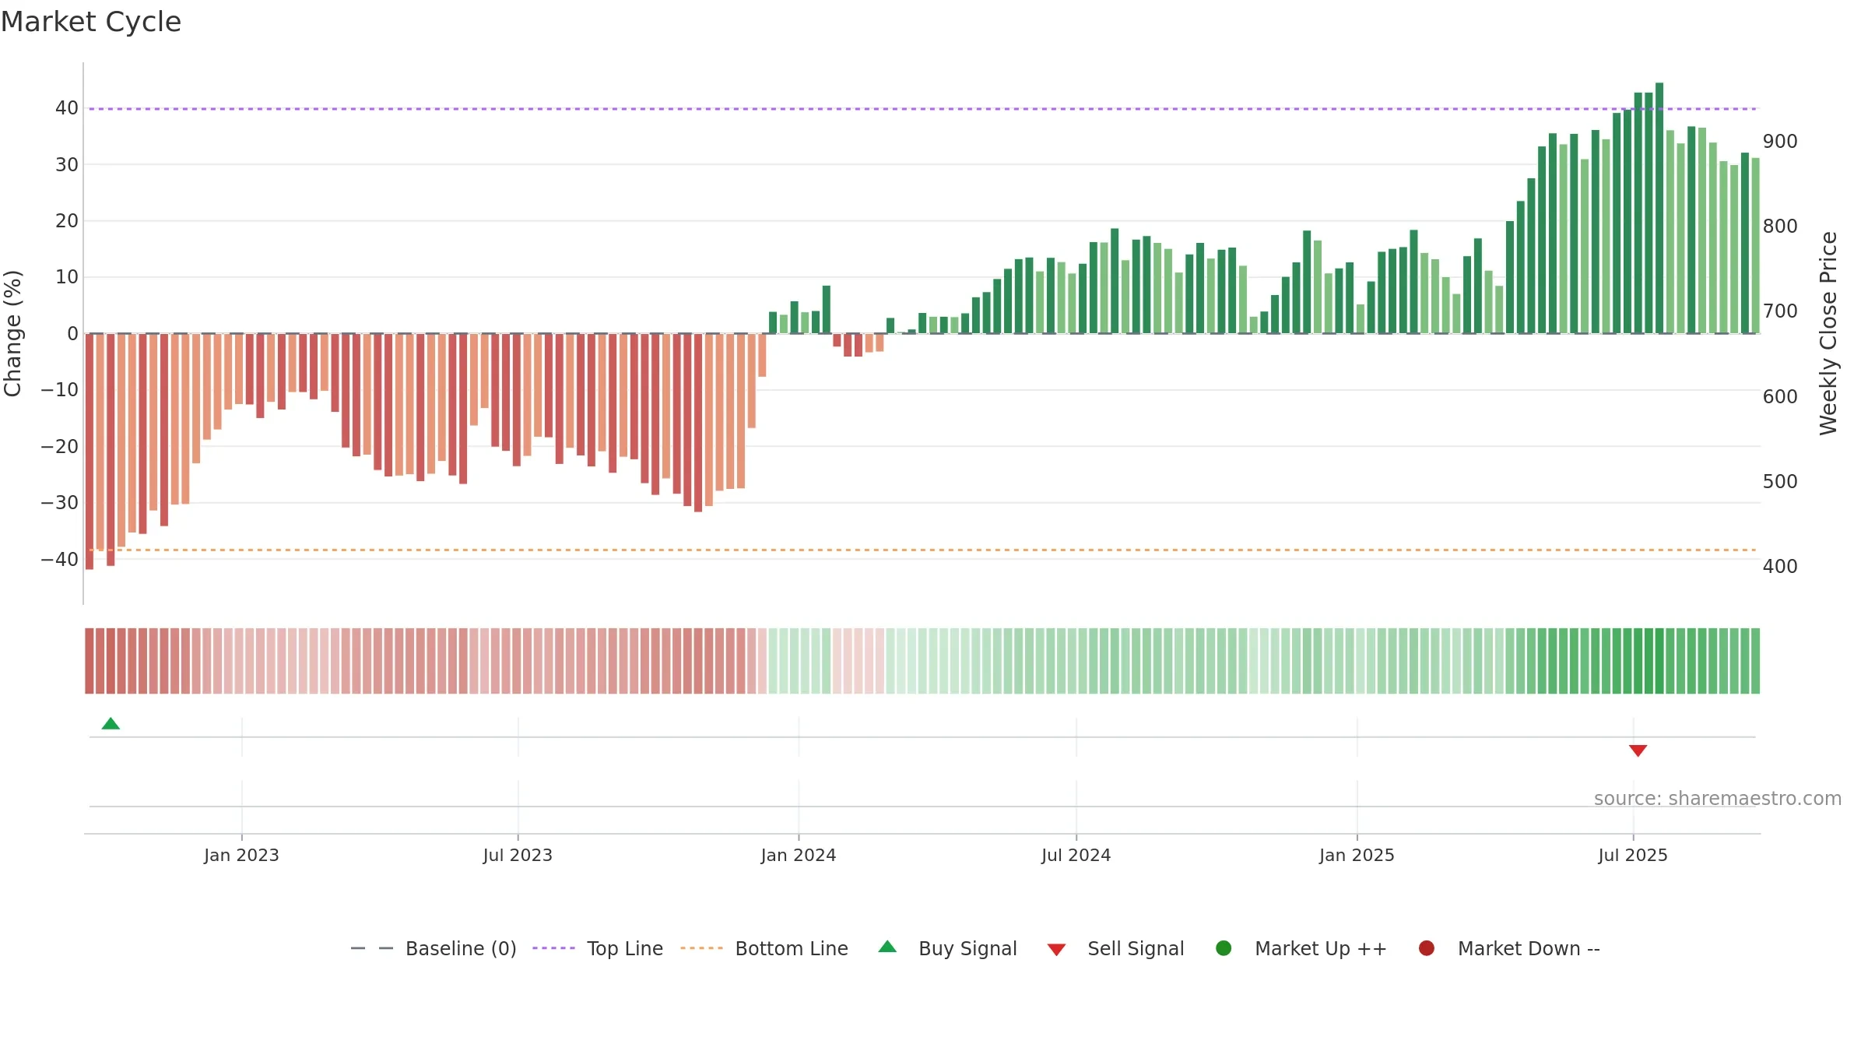Toggle the Baseline (0) legend entry
Image resolution: width=1868 pixels, height=1051 pixels.
434,948
